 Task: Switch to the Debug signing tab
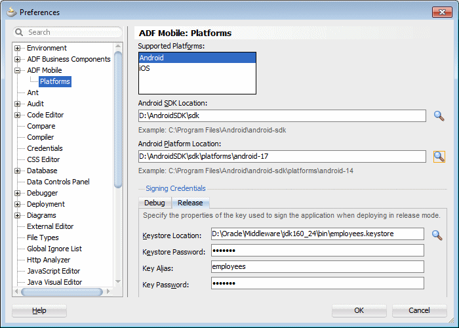point(155,203)
